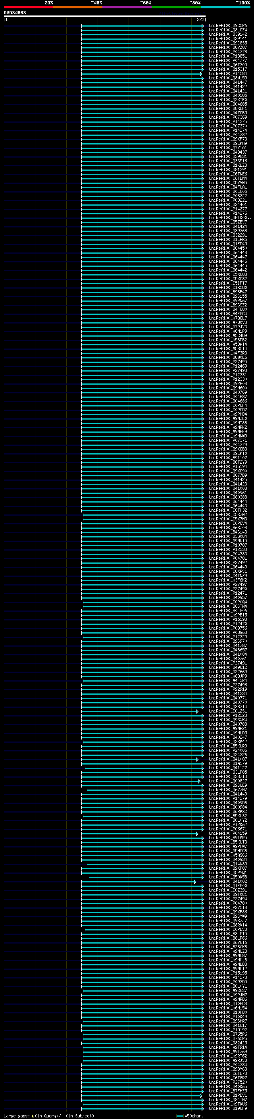The height and width of the screenshot is (1119, 254).
Task: Select the UniRef100_Q1A179 label
Action: coord(228,764)
